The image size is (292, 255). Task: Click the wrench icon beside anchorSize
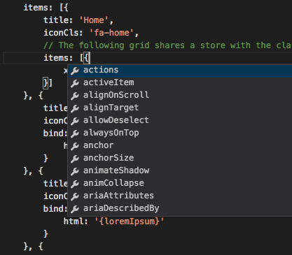75,159
